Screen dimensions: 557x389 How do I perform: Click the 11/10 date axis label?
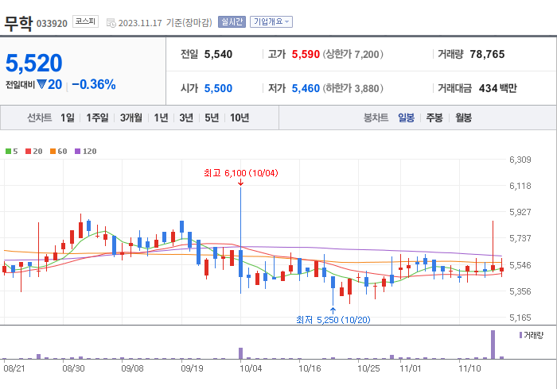tap(469, 368)
